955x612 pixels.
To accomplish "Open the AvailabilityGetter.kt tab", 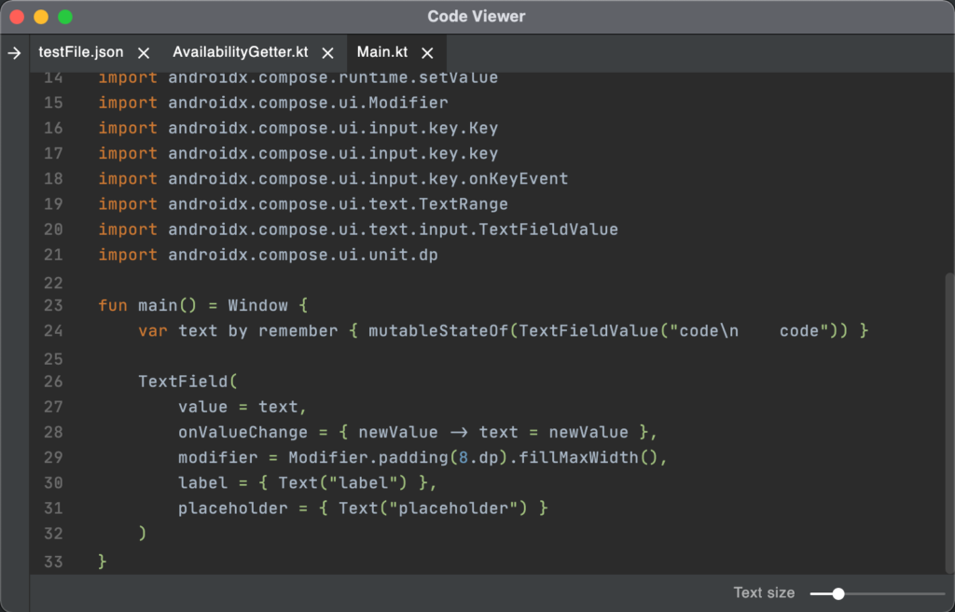I will (x=240, y=53).
